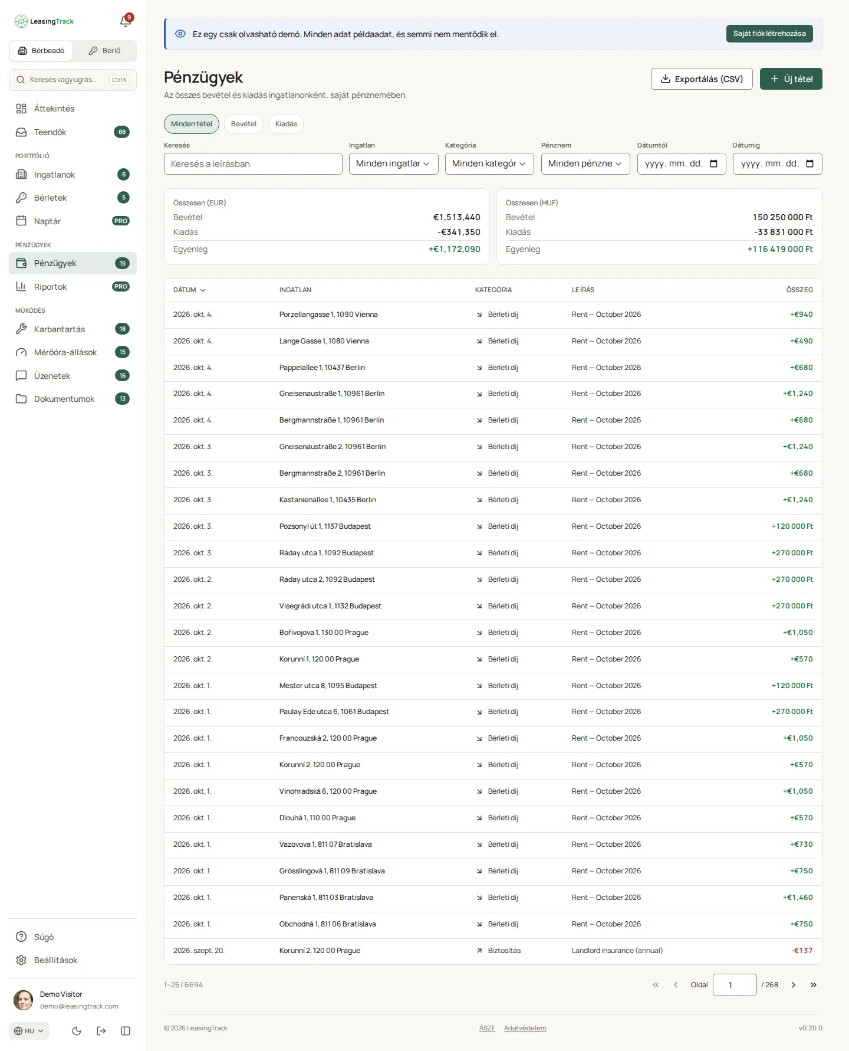This screenshot has width=849, height=1051.
Task: Open the ÁSZF link
Action: coord(487,1028)
